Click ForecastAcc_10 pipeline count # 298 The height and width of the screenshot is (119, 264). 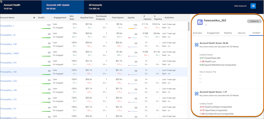(x=145, y=33)
